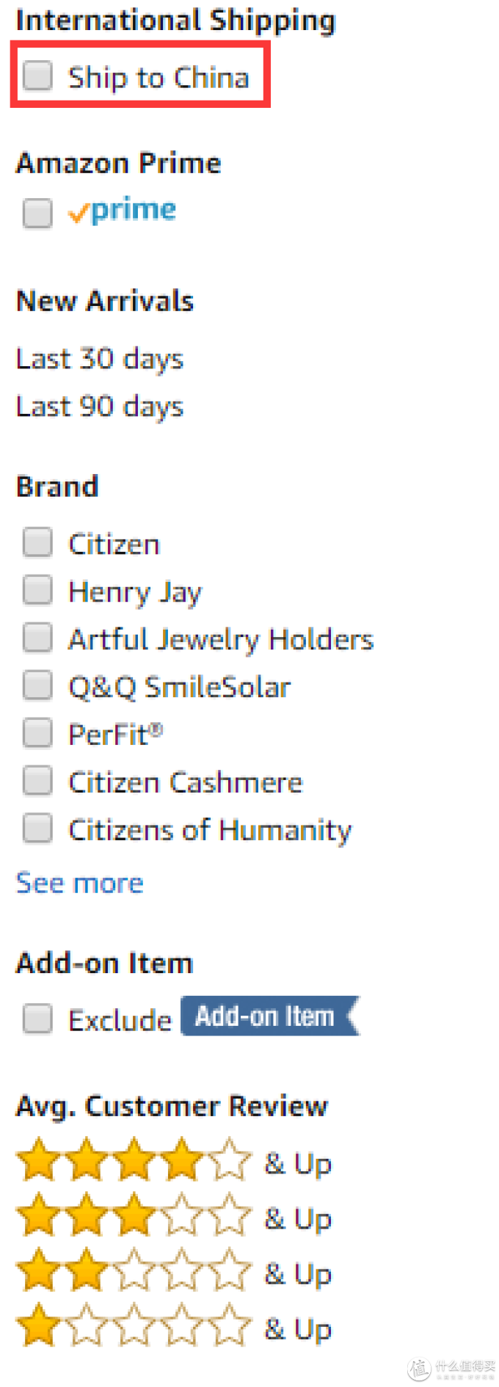Select the 4 stars & Up rating filter
Image resolution: width=499 pixels, height=1387 pixels.
pyautogui.click(x=174, y=1162)
